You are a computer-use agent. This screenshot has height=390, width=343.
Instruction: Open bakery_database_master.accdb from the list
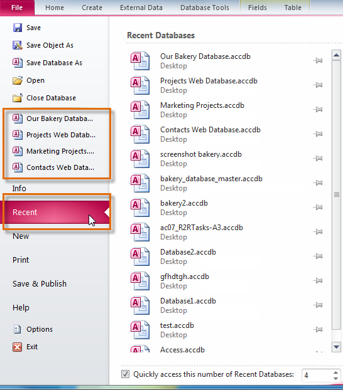tap(211, 183)
